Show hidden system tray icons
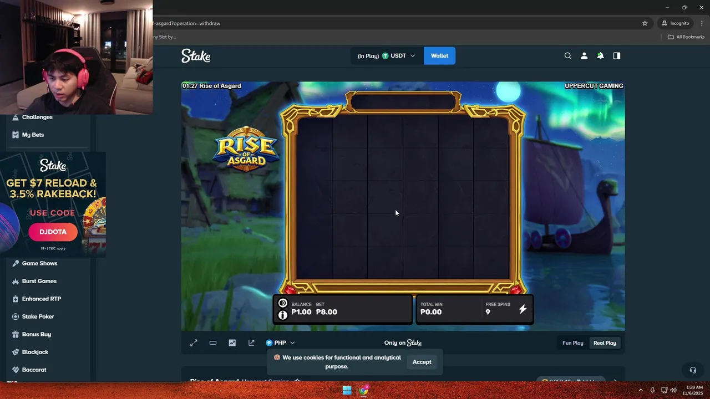Viewport: 710px width, 399px height. point(641,391)
